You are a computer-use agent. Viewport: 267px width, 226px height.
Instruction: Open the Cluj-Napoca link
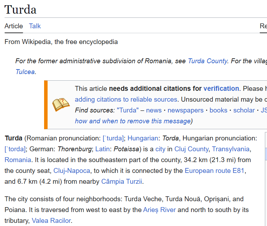coord(72,171)
